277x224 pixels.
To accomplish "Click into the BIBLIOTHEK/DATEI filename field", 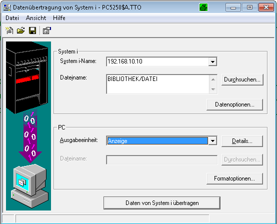I will click(x=158, y=84).
